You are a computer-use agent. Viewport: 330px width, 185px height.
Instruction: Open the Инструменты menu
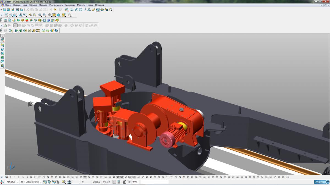[56, 5]
